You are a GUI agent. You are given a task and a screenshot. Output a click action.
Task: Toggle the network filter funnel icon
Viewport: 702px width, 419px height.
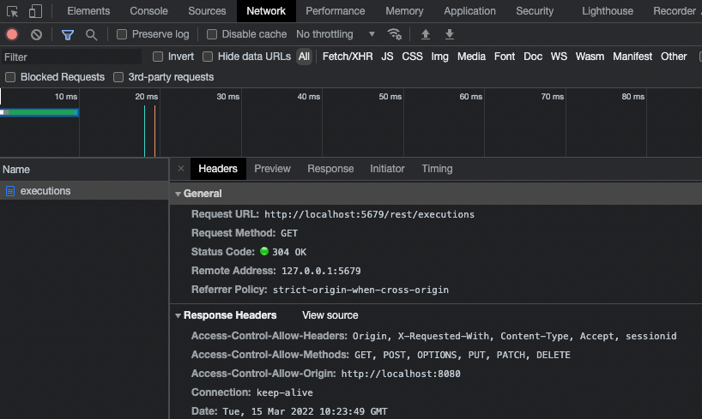[68, 34]
